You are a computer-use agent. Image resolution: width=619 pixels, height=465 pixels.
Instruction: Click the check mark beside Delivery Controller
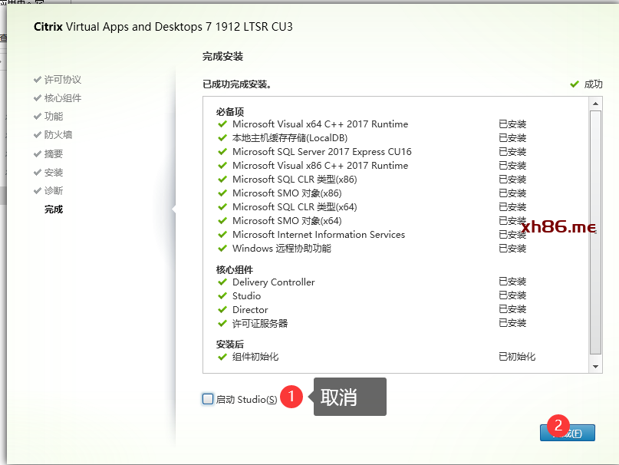click(x=222, y=282)
